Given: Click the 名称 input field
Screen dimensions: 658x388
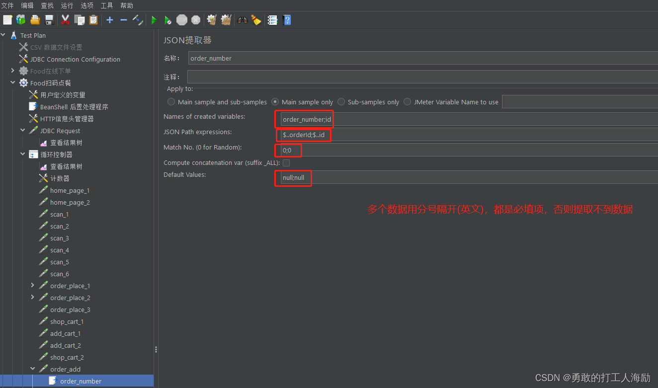Looking at the screenshot, I should coord(423,58).
